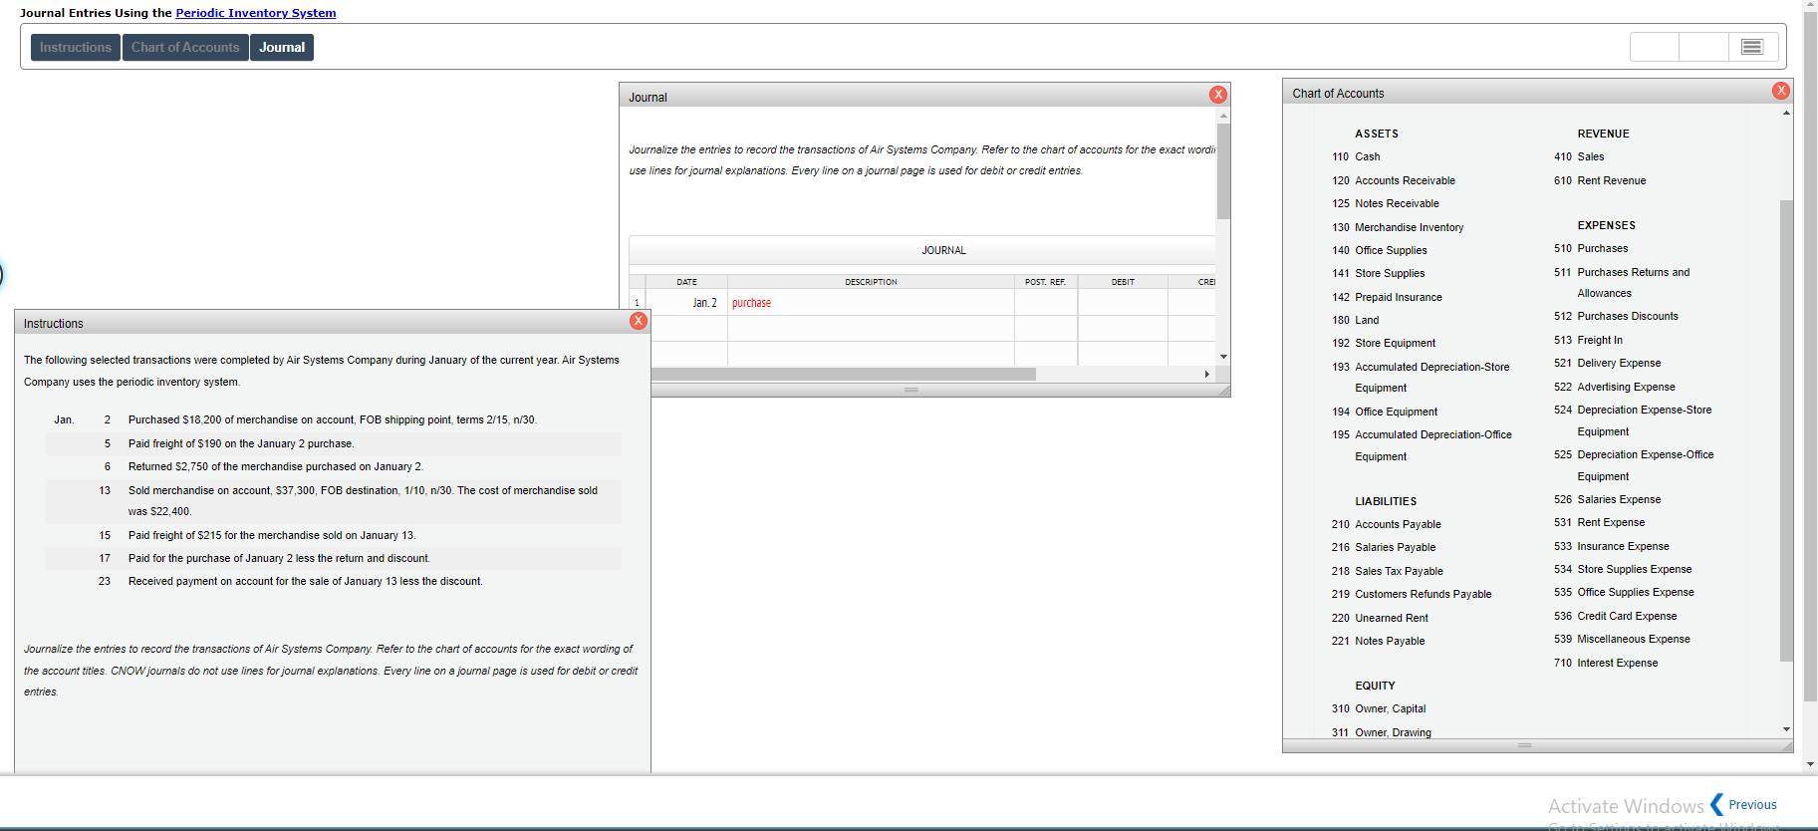This screenshot has width=1818, height=831.
Task: Click the Previous navigation link
Action: (x=1752, y=804)
